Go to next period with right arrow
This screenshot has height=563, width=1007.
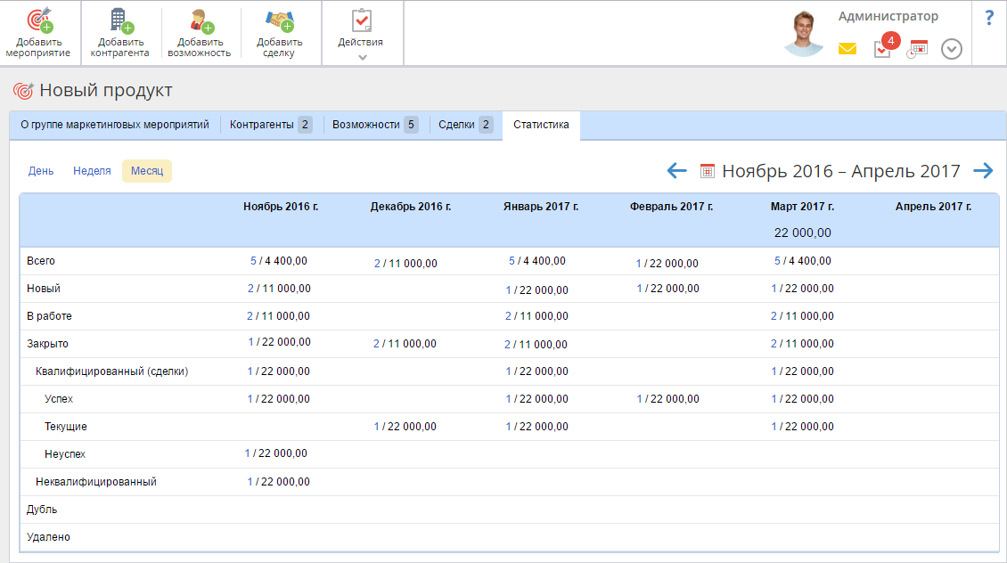[x=983, y=171]
